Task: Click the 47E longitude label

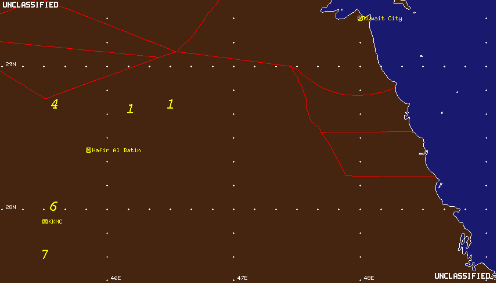Action: point(242,278)
